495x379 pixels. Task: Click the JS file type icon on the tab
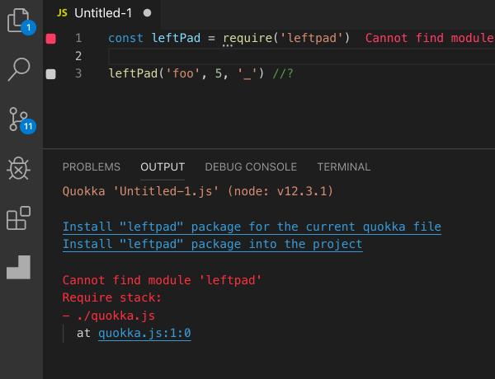pos(62,13)
